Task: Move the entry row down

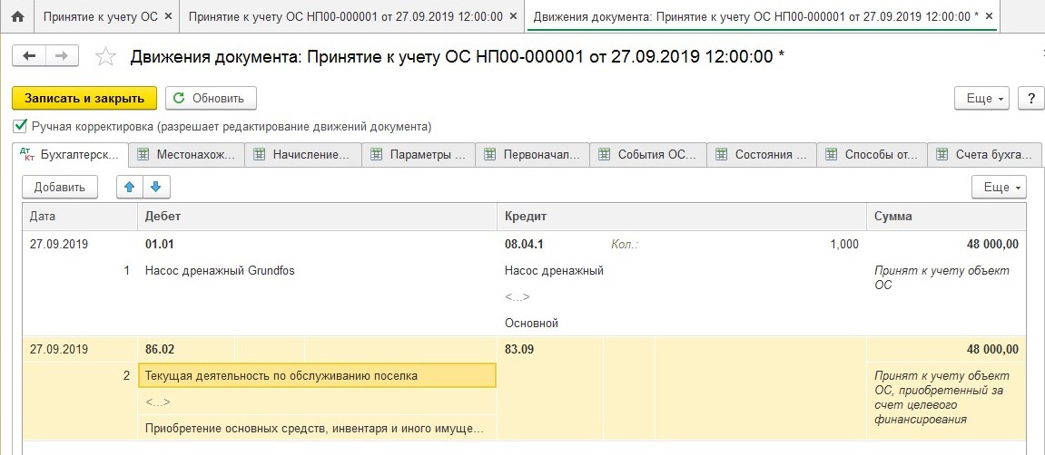Action: [x=155, y=188]
